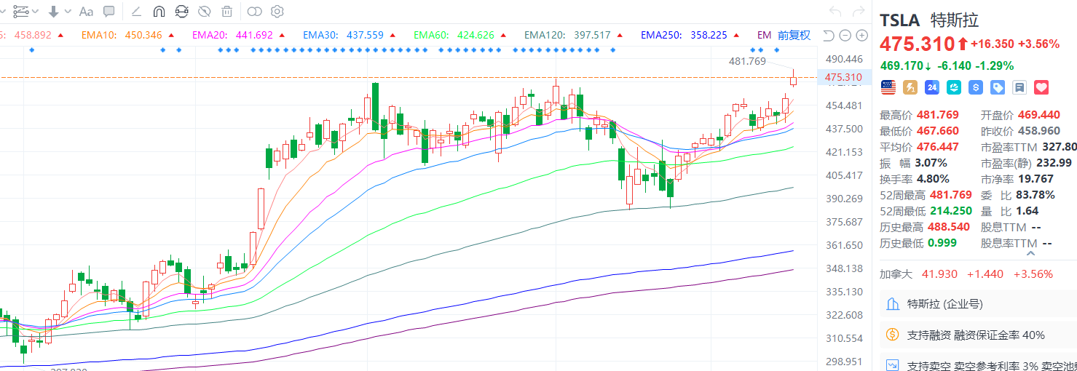Delete drawings with the trash icon
The width and height of the screenshot is (1077, 371).
pyautogui.click(x=227, y=11)
